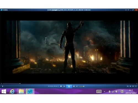Screen dimensions: 138x103
Task: Toggle fullscreen mode in the player
Action: click(x=136, y=86)
